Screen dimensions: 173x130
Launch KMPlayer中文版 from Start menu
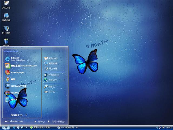click(16, 86)
